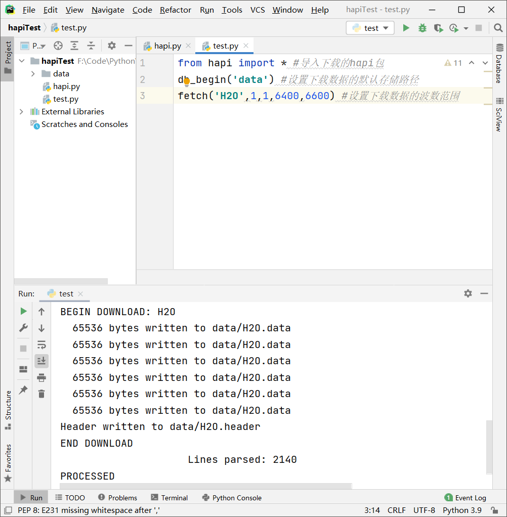Clear console output with trash icon

coord(41,394)
